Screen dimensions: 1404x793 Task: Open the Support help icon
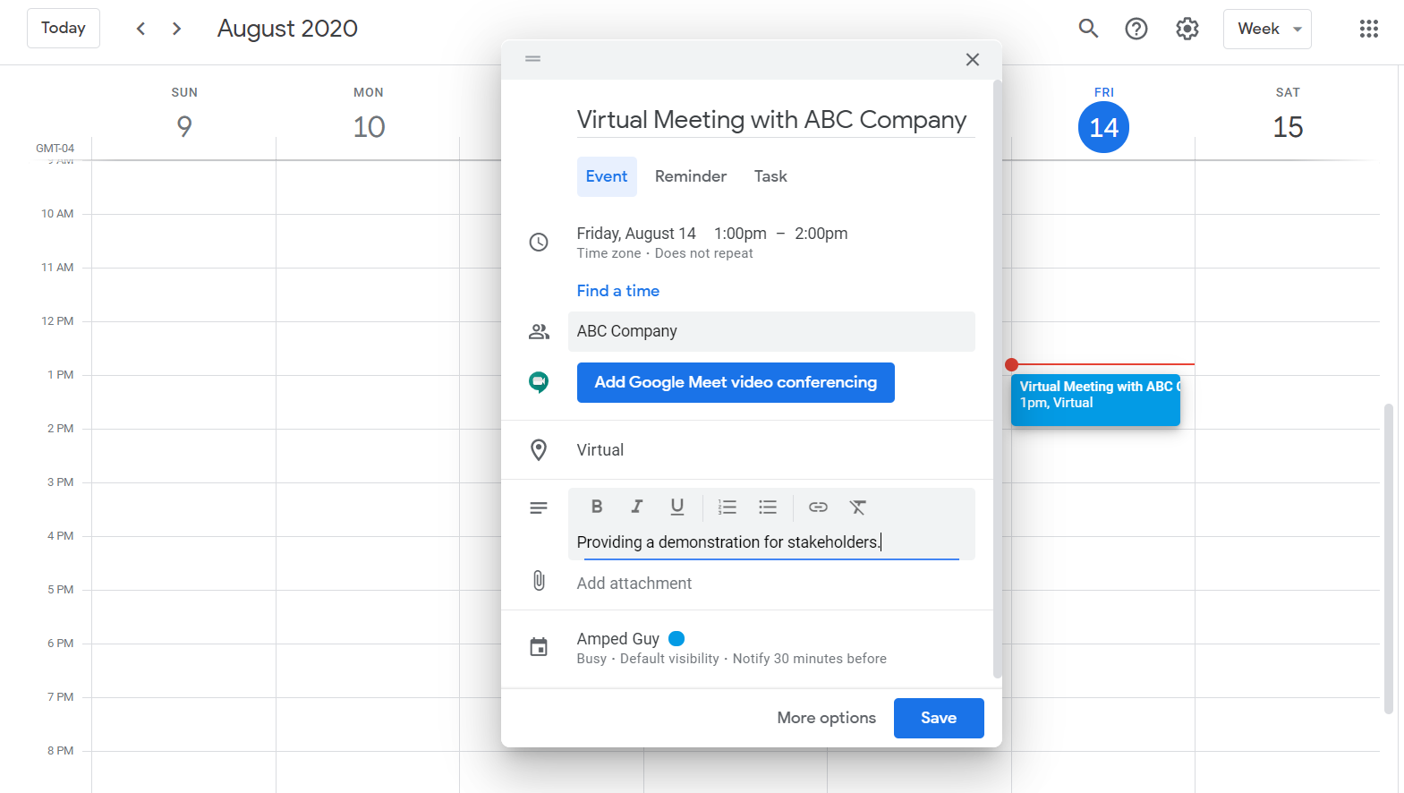pyautogui.click(x=1136, y=29)
